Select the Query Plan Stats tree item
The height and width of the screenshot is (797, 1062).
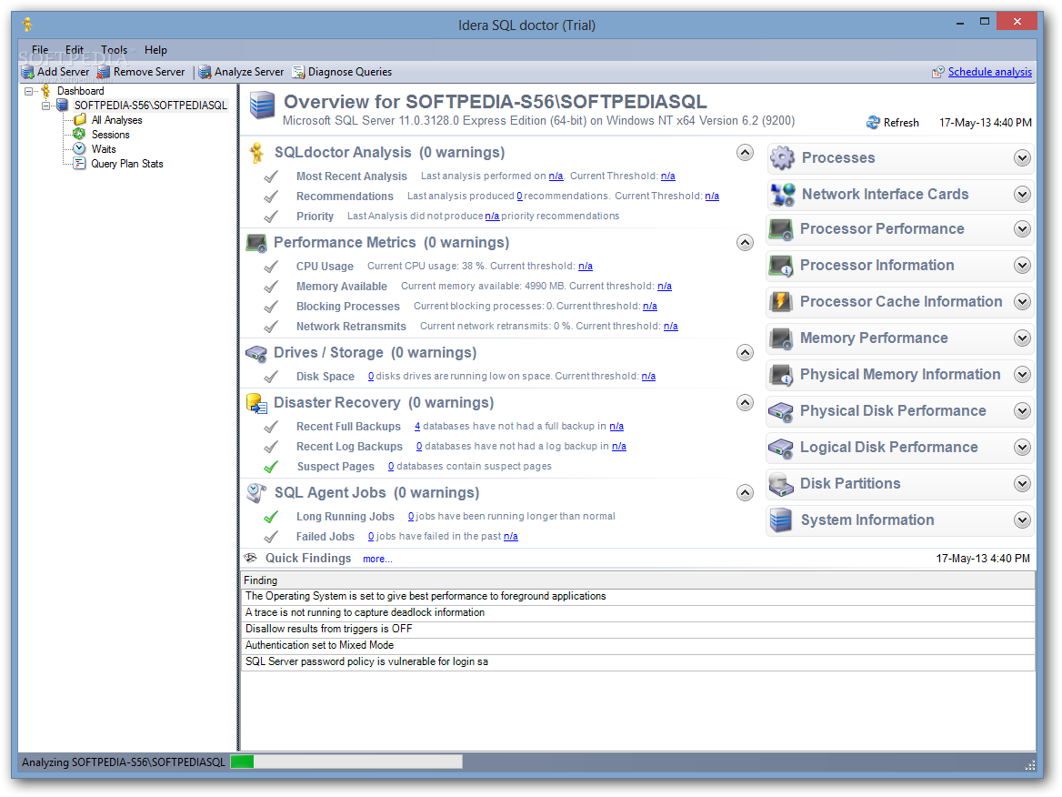[127, 164]
